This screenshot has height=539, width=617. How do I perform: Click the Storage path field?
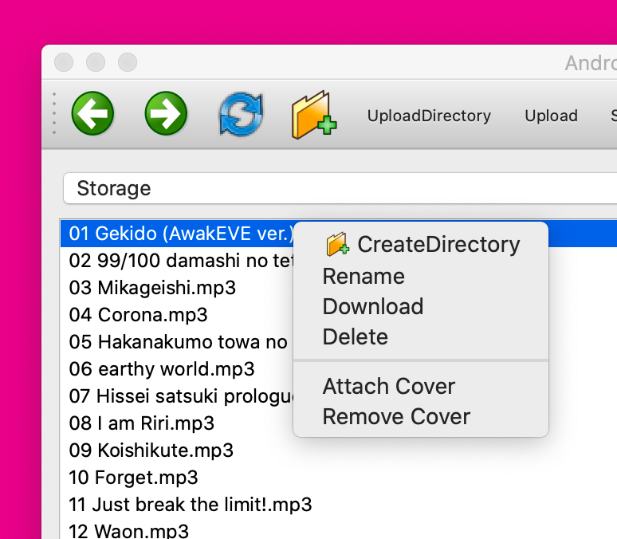pos(340,188)
